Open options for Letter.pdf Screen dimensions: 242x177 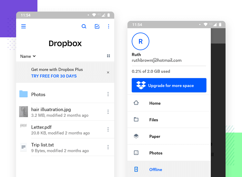tap(108, 129)
